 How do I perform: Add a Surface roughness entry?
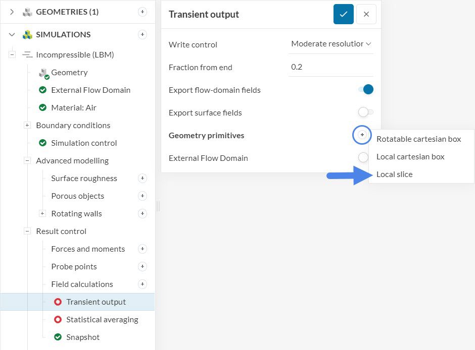pos(142,178)
